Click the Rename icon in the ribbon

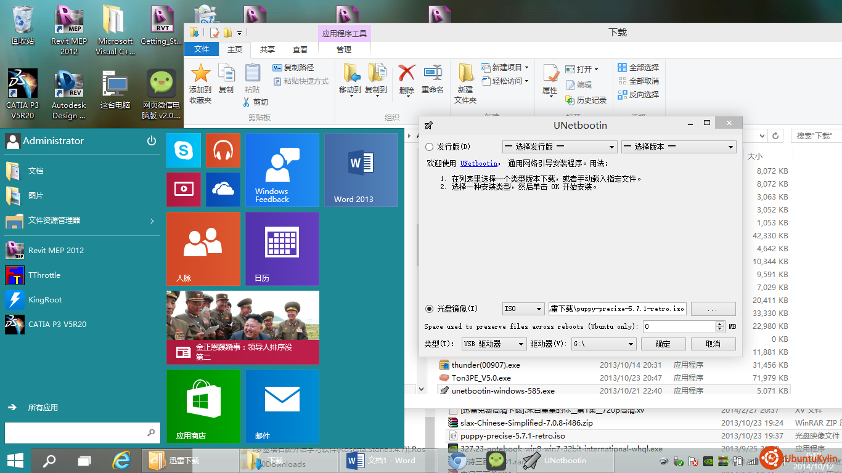433,80
